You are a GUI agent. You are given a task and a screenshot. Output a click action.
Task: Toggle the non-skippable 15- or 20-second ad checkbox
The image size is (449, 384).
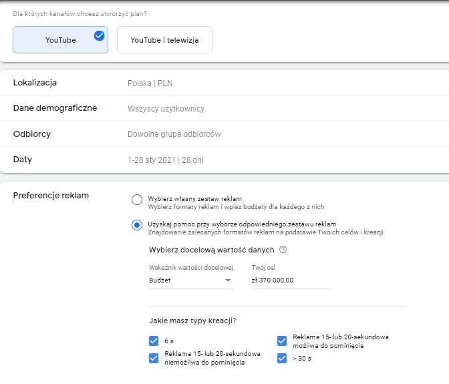154,358
